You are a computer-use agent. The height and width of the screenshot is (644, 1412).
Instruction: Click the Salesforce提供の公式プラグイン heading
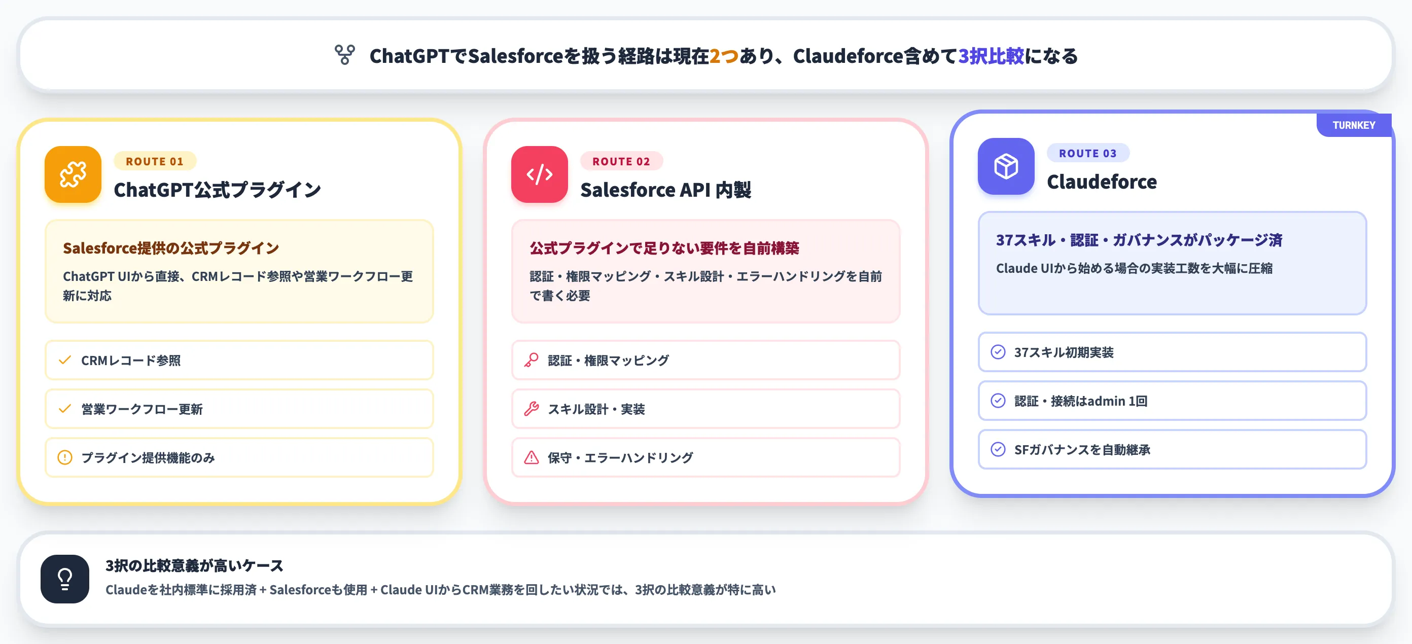(x=171, y=248)
